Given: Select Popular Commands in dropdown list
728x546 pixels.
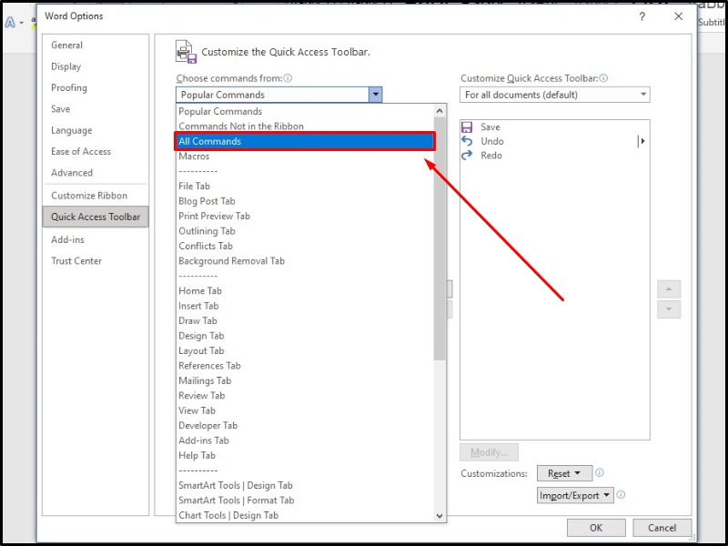Looking at the screenshot, I should click(x=305, y=111).
